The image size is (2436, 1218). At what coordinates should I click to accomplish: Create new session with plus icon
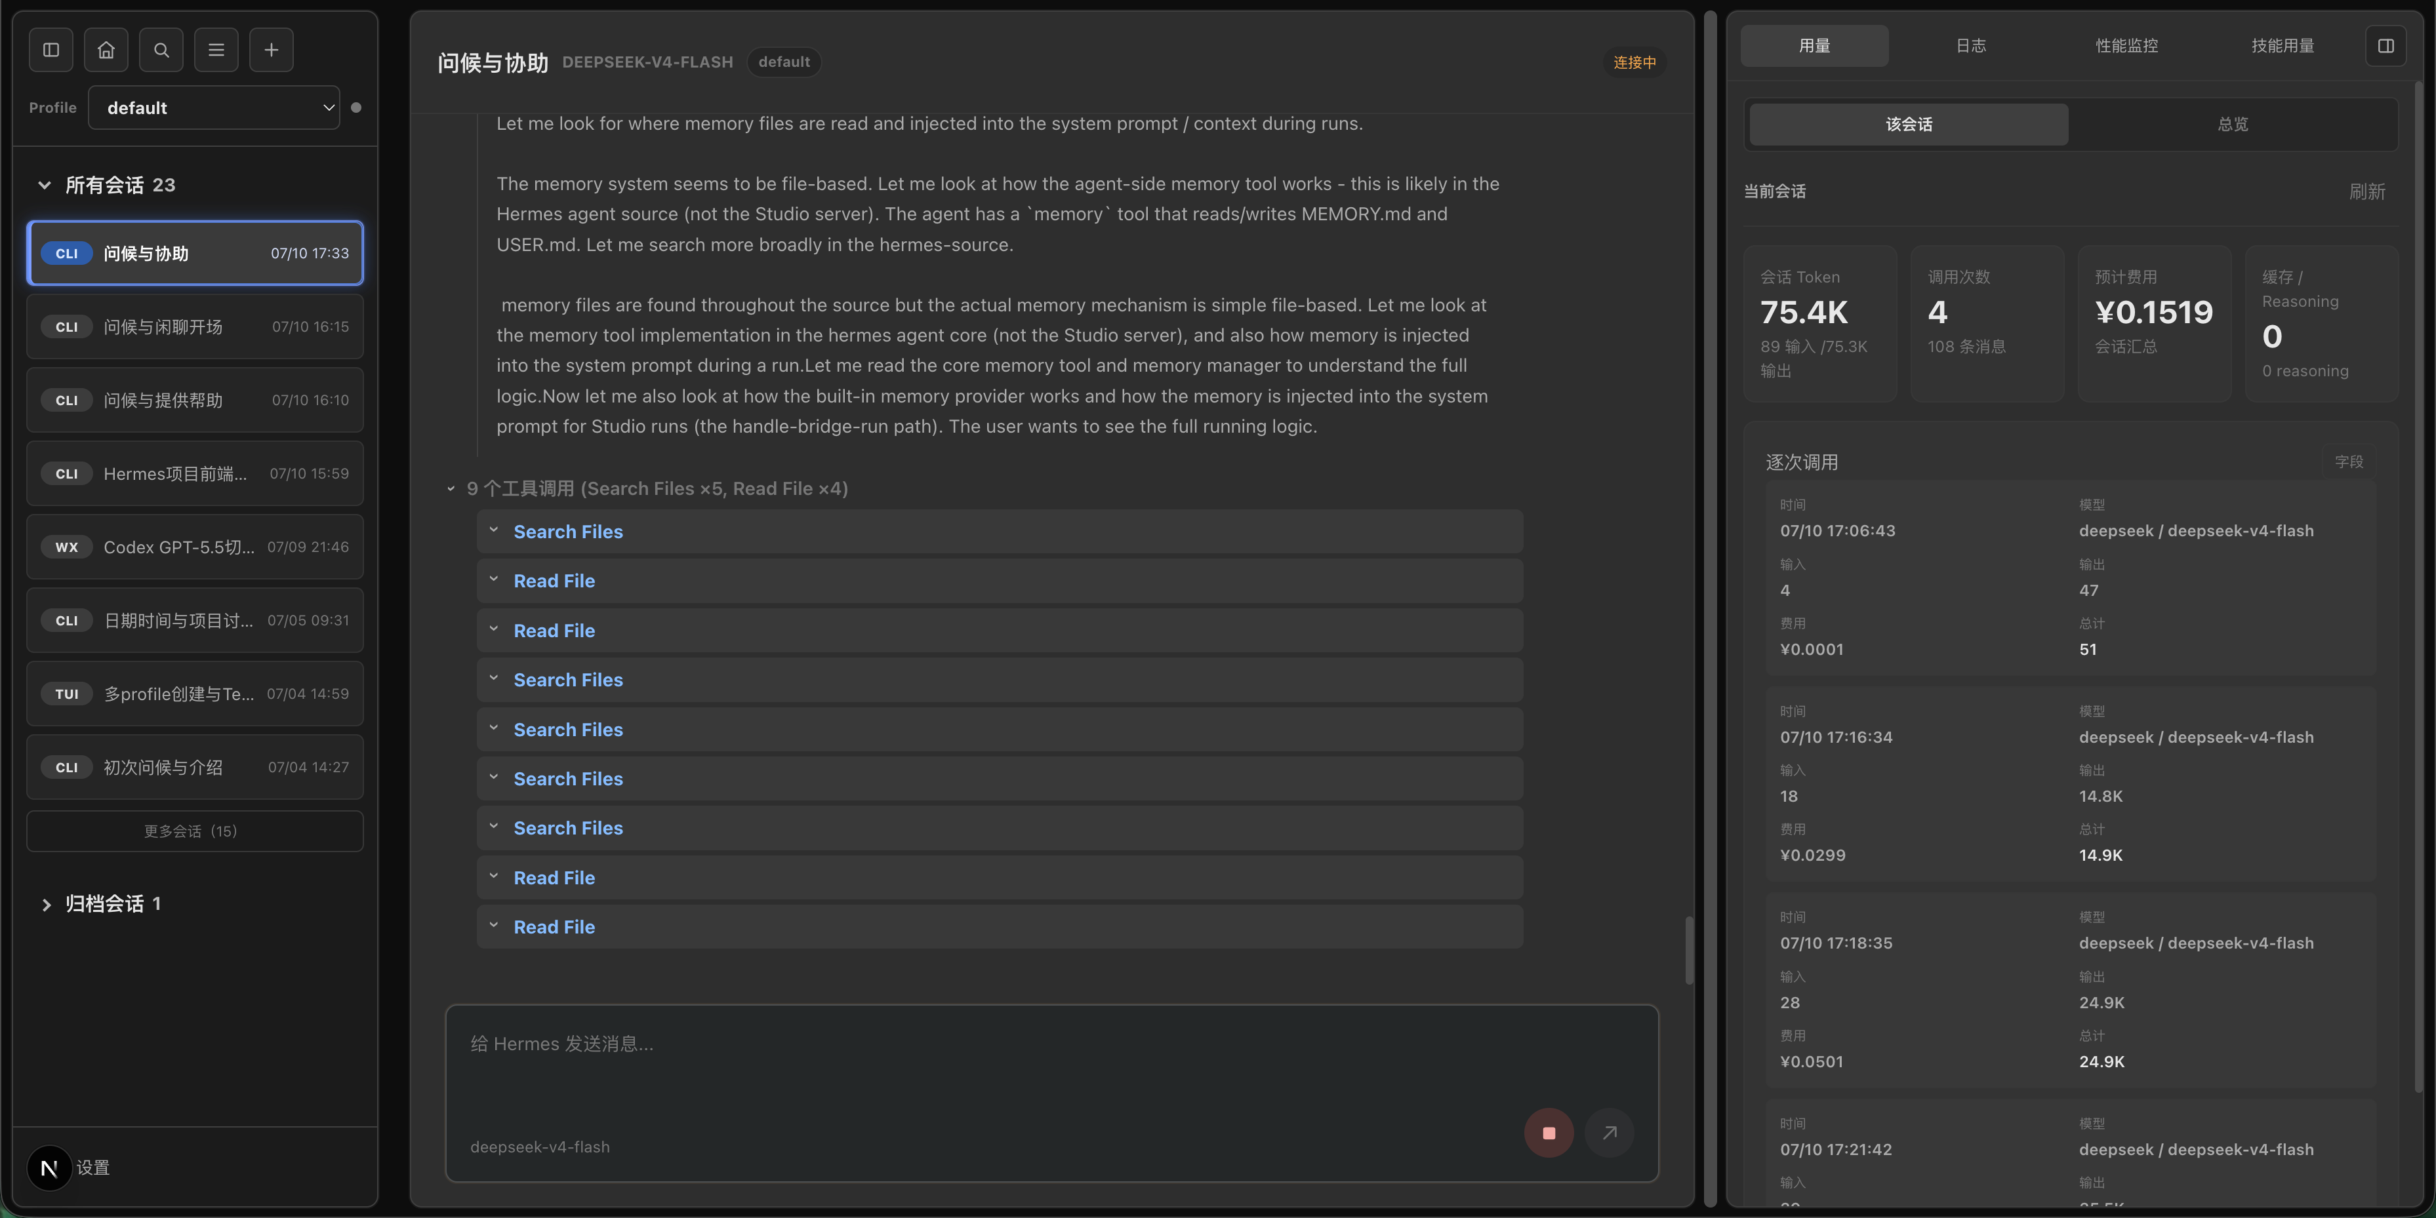(272, 50)
